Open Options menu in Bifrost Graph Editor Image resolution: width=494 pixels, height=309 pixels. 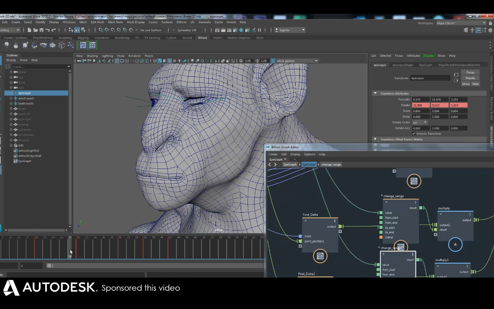tap(309, 154)
